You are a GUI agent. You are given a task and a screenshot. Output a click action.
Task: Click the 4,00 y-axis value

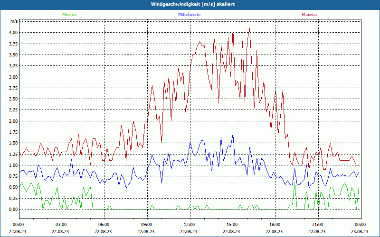[14, 33]
